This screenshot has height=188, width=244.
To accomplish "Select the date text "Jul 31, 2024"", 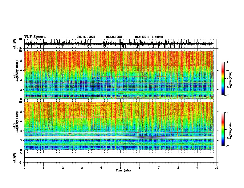I will [86, 37].
